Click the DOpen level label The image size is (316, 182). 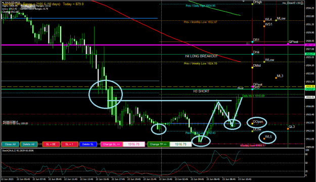[258, 122]
